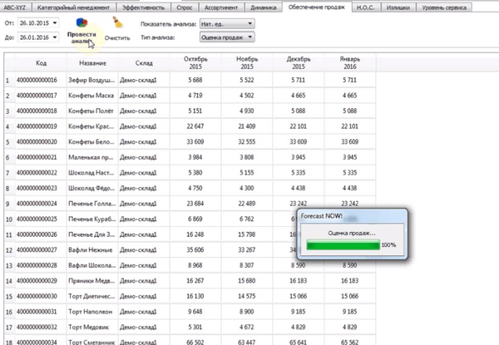Switch to the Спрос tab
Viewport: 499px width, 345px height.
click(x=185, y=7)
